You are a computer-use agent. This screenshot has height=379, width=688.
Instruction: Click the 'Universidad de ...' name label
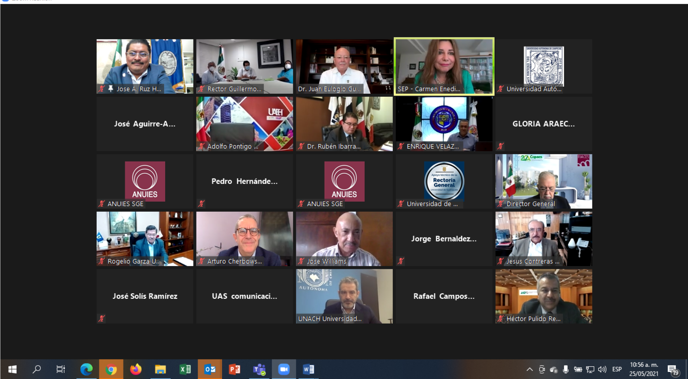tap(433, 204)
